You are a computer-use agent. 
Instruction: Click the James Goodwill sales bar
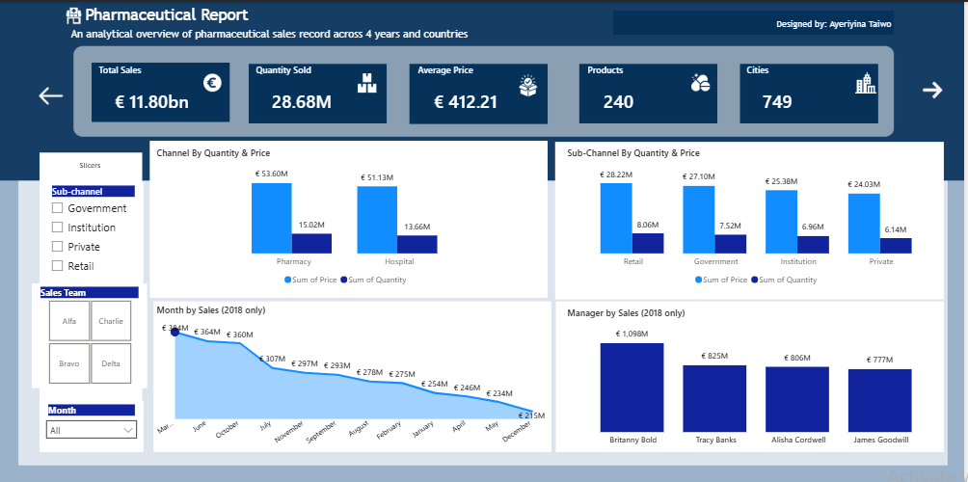tap(880, 400)
